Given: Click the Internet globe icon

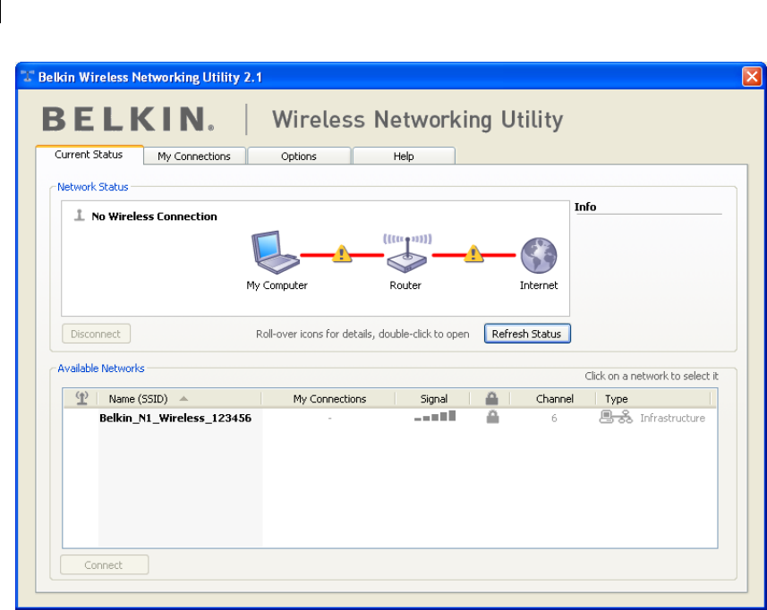Looking at the screenshot, I should (x=539, y=255).
